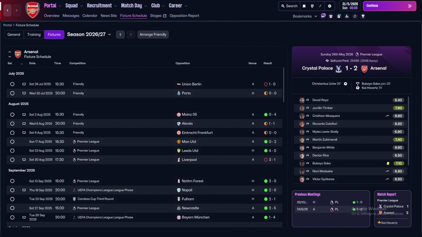
Task: Click the Arrange Friendly button
Action: [x=153, y=35]
